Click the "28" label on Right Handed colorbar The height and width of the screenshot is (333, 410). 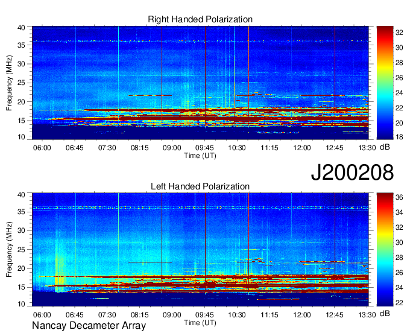(399, 63)
